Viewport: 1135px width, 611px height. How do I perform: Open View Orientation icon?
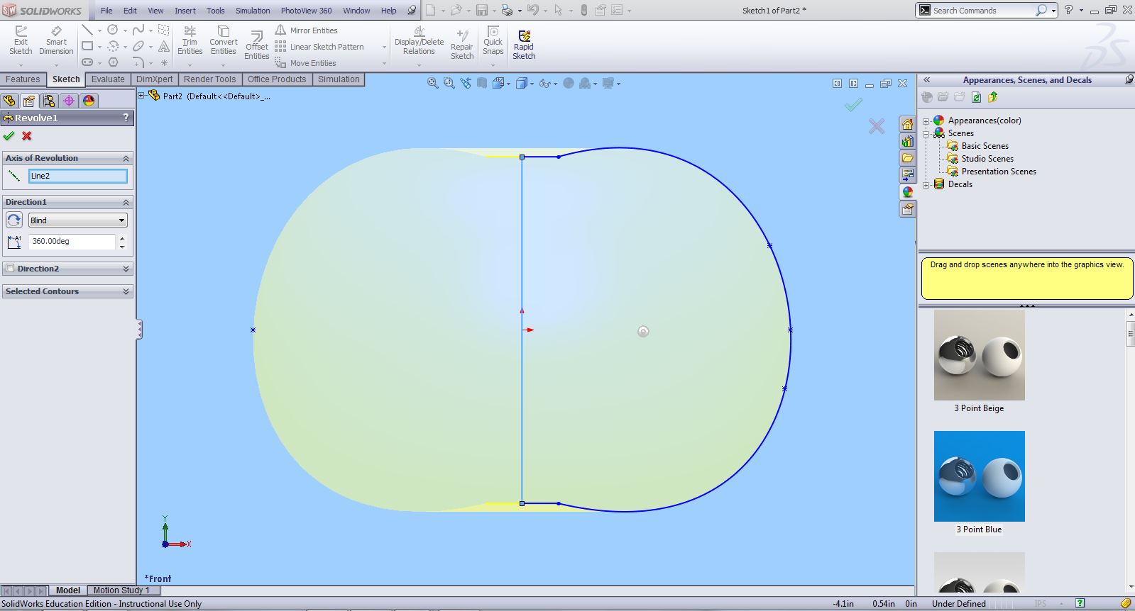498,83
